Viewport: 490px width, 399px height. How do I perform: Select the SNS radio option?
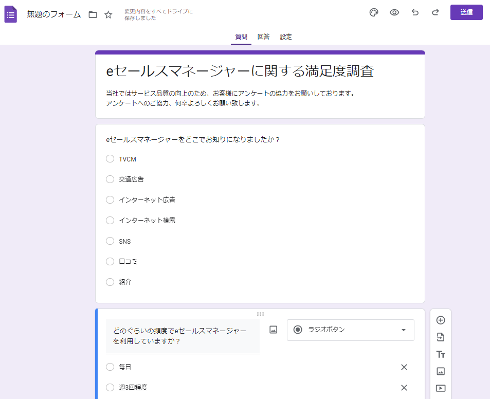click(x=110, y=241)
